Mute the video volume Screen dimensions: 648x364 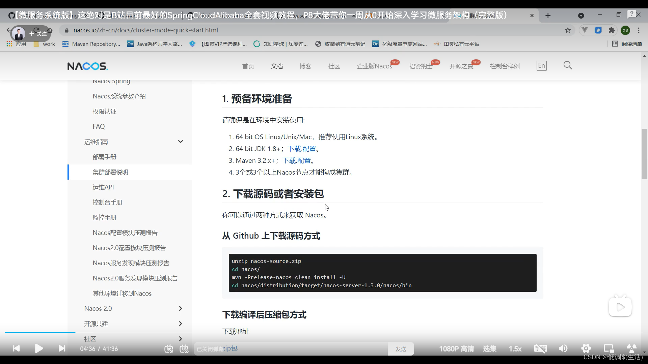point(563,348)
